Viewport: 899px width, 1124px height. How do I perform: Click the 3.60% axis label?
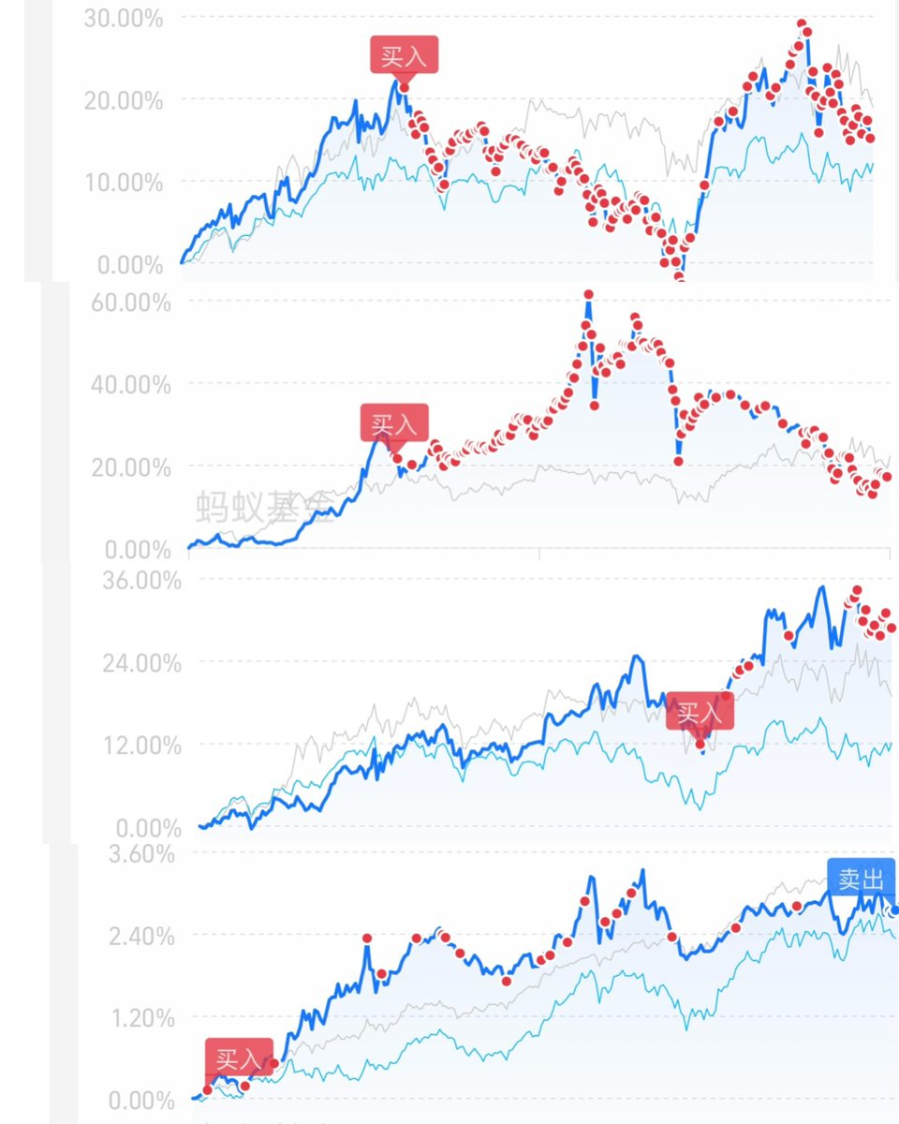(141, 853)
